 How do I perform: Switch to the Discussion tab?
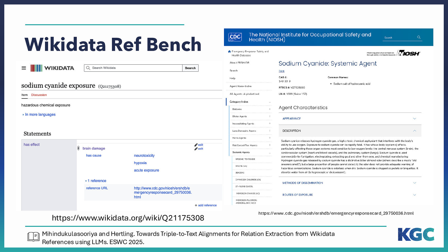pyautogui.click(x=39, y=95)
